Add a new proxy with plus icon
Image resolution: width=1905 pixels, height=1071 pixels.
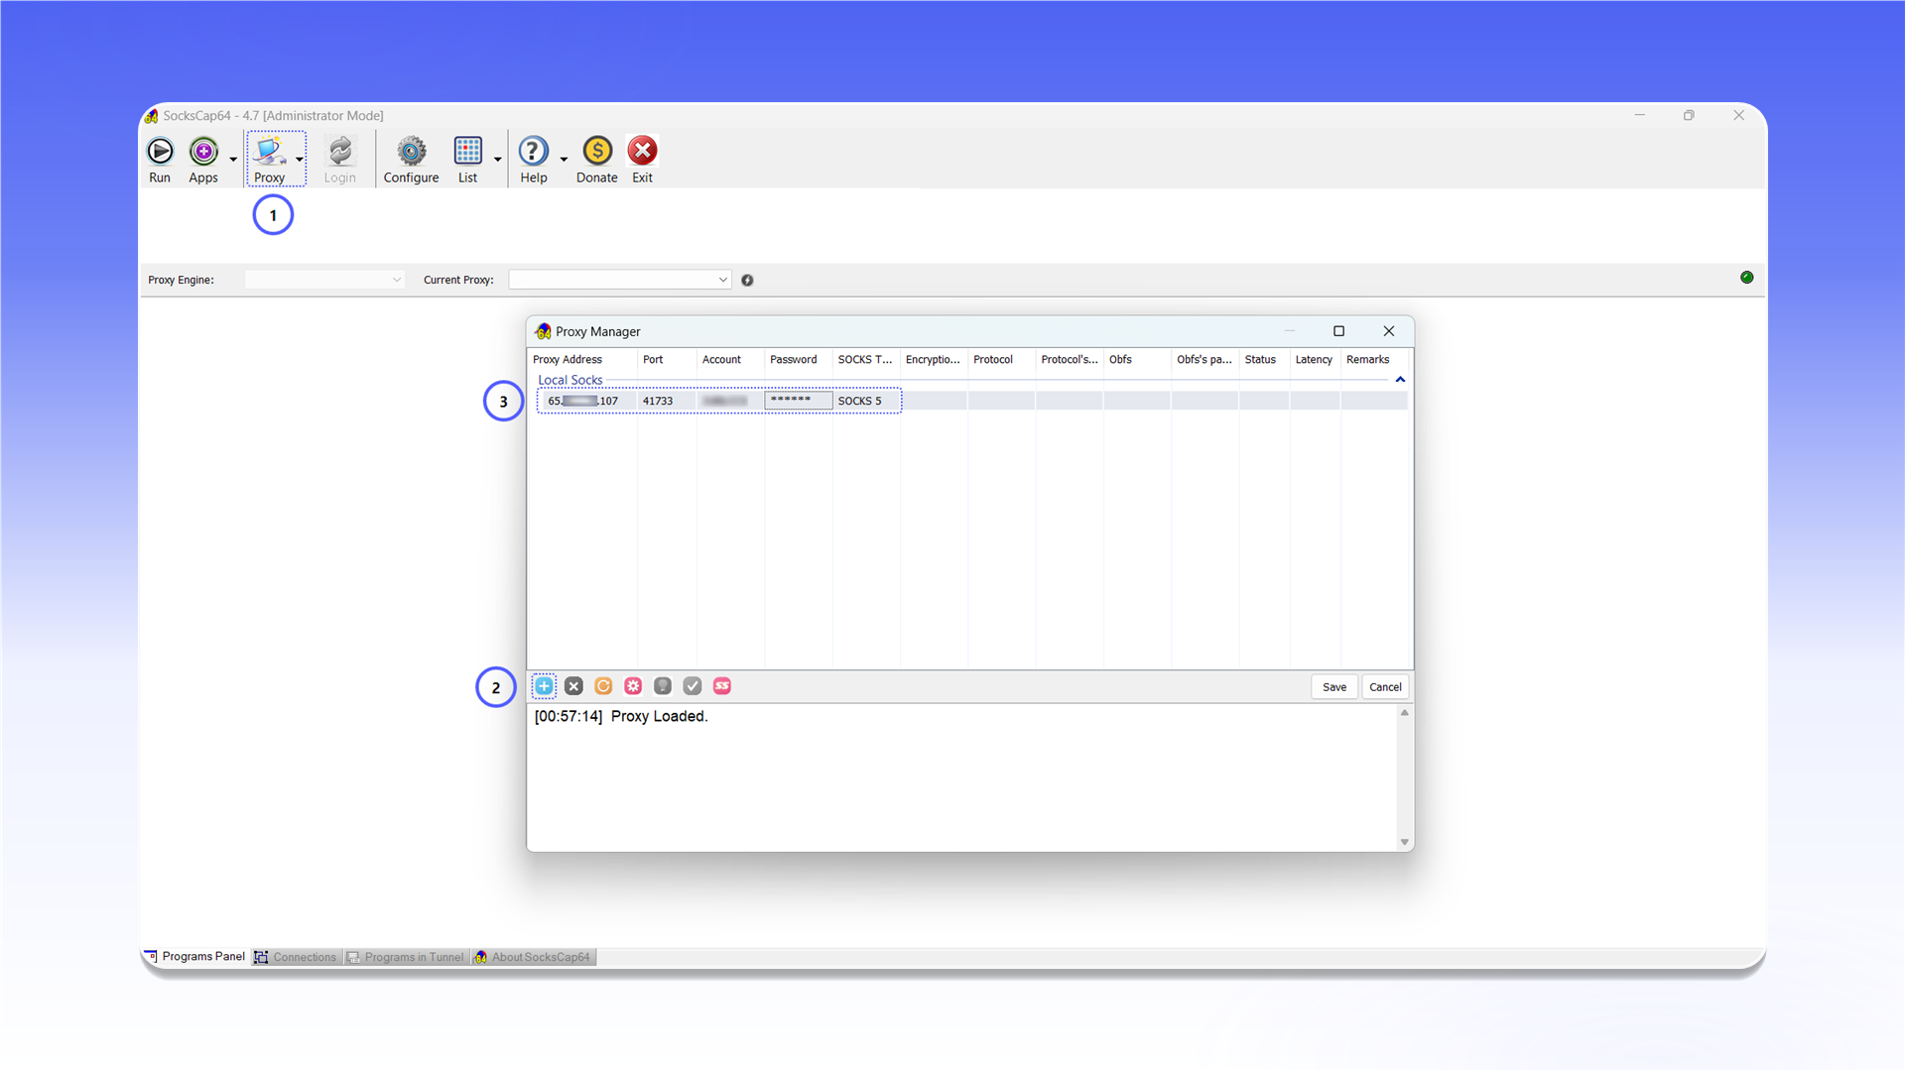coord(544,686)
